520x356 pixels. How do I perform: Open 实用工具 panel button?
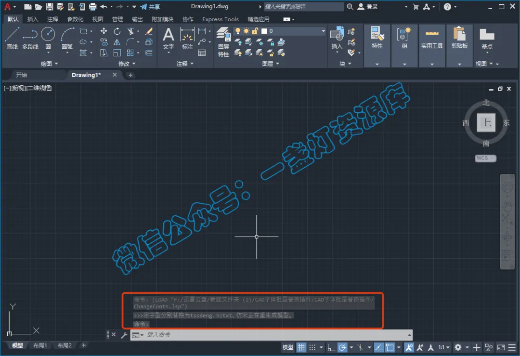(432, 45)
